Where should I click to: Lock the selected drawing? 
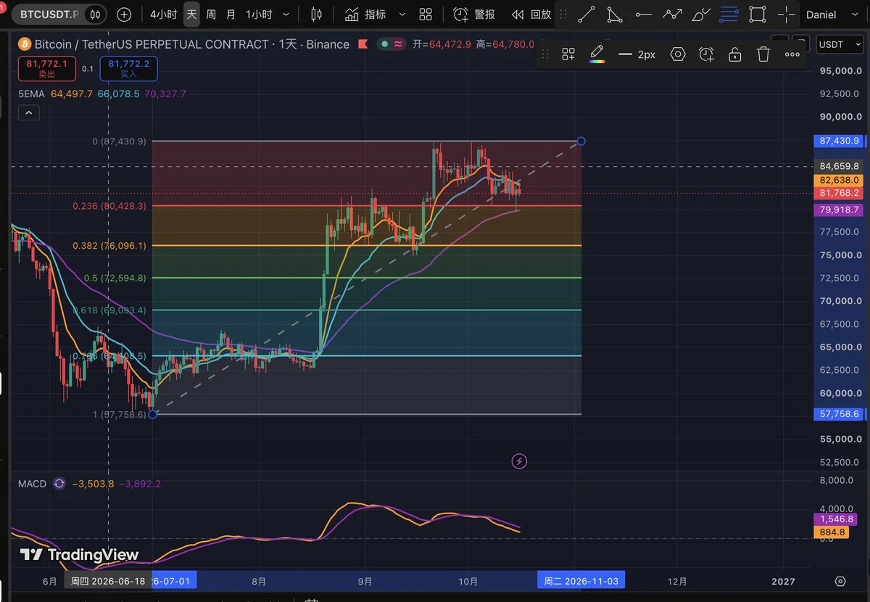(x=734, y=54)
